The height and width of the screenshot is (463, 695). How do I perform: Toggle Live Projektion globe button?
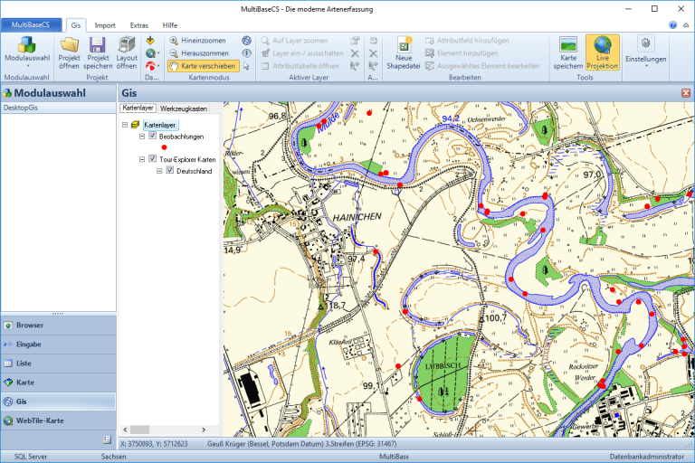click(x=603, y=52)
